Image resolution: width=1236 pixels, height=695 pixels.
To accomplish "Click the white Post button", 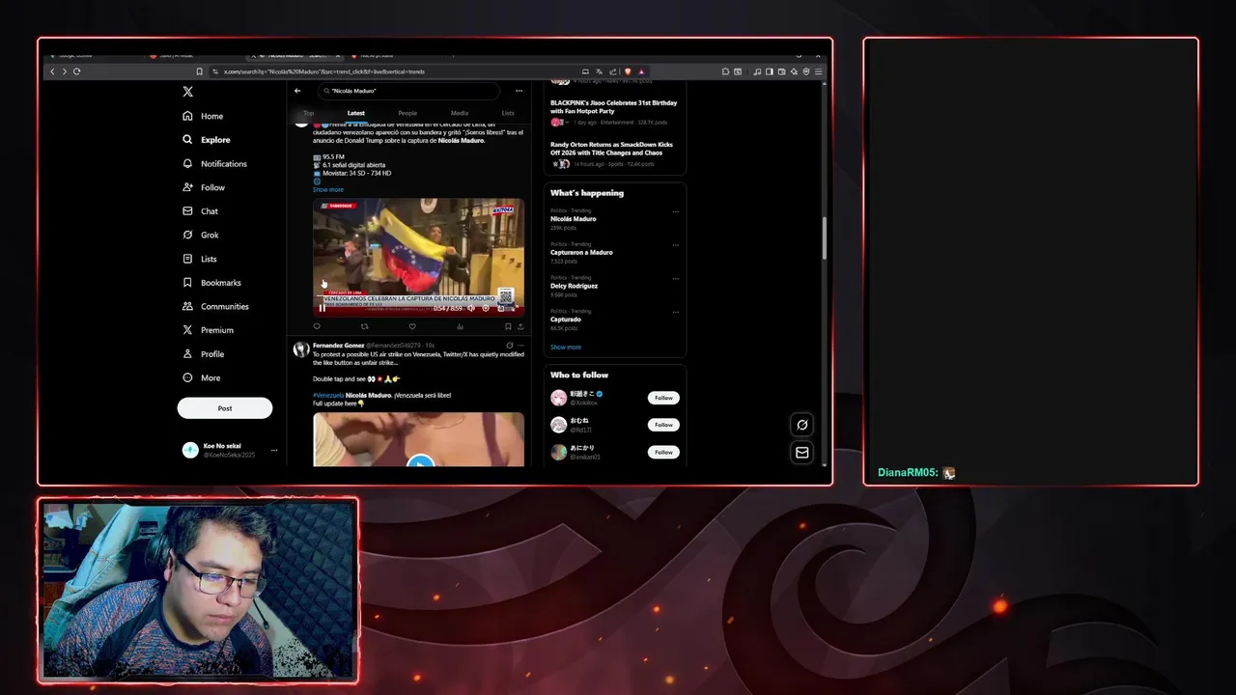I will click(225, 408).
